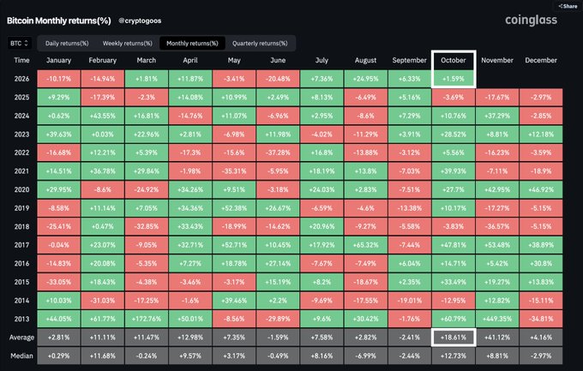Click the @cryptogoos handle text
Screen dimensions: 583x371
tap(140, 21)
